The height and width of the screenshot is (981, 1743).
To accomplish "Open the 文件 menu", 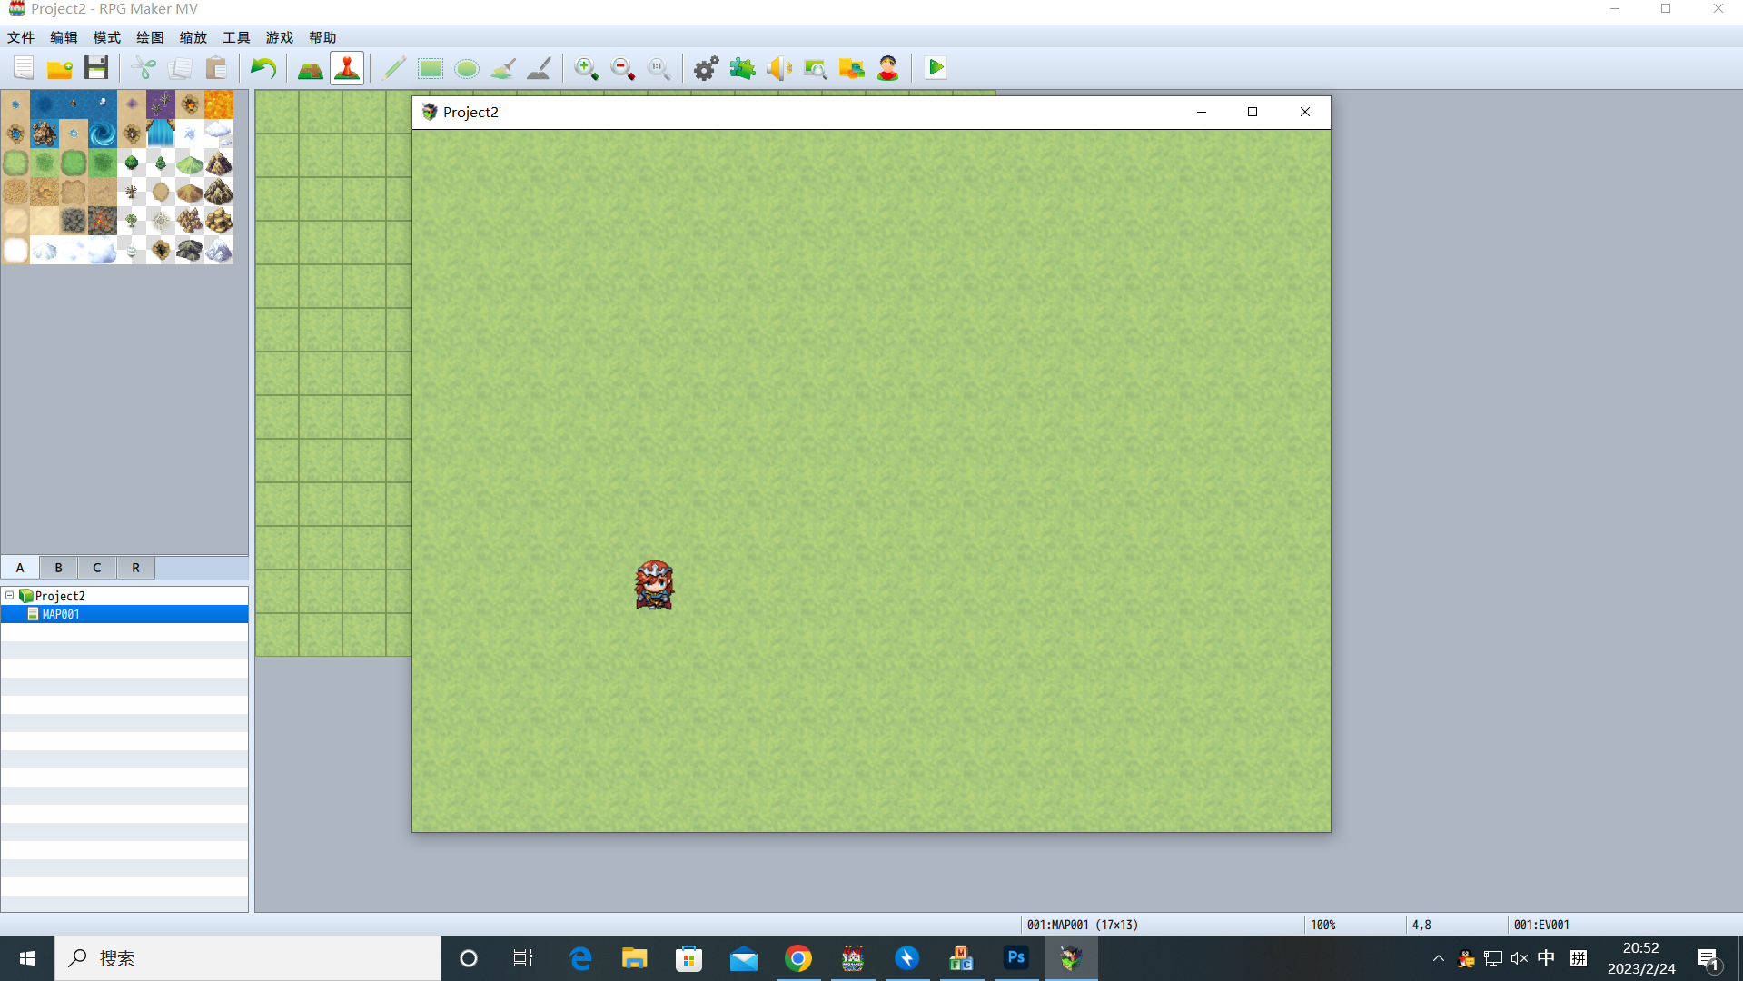I will (21, 37).
